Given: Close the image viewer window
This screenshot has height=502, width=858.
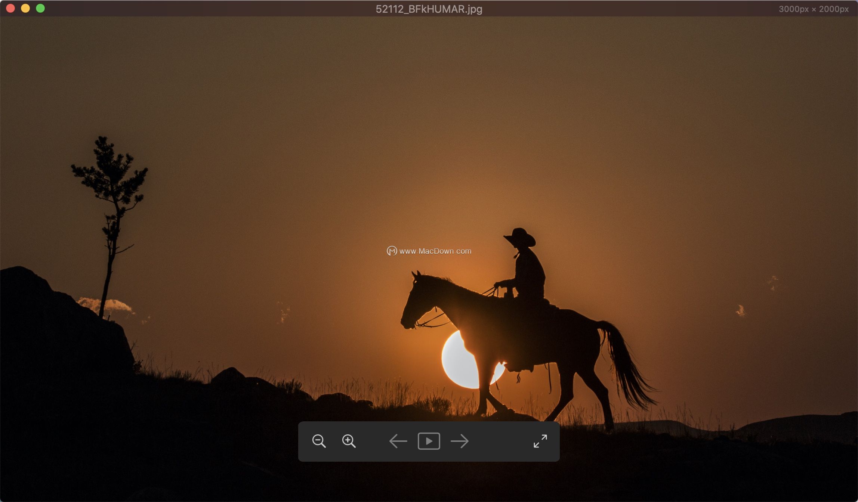Looking at the screenshot, I should (10, 8).
